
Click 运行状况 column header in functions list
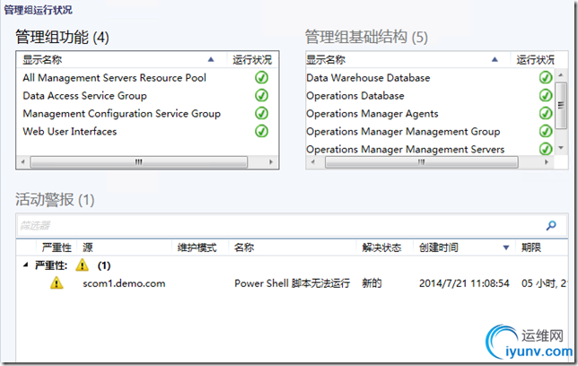point(252,60)
